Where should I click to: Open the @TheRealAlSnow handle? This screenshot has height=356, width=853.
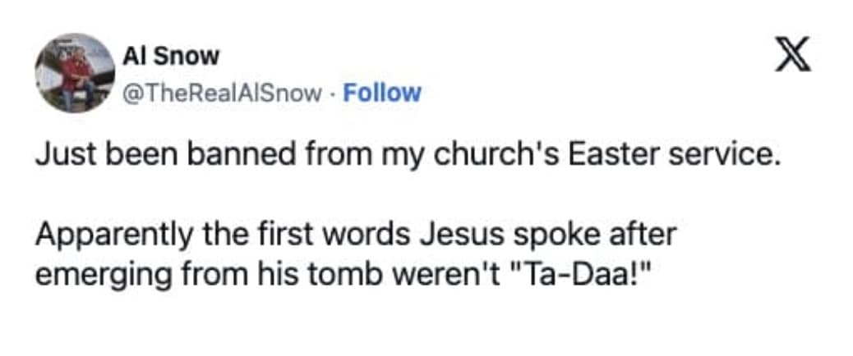coord(222,93)
